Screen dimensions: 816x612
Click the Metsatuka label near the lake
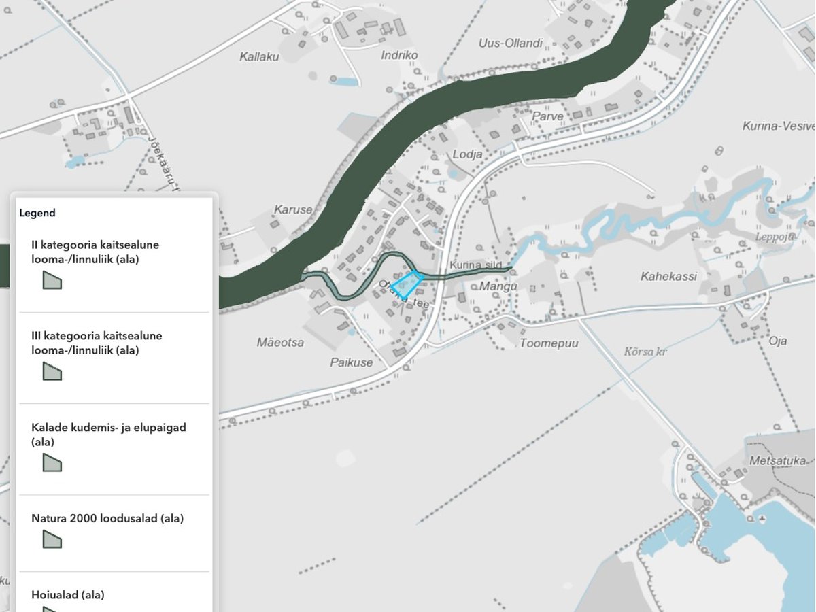[778, 461]
